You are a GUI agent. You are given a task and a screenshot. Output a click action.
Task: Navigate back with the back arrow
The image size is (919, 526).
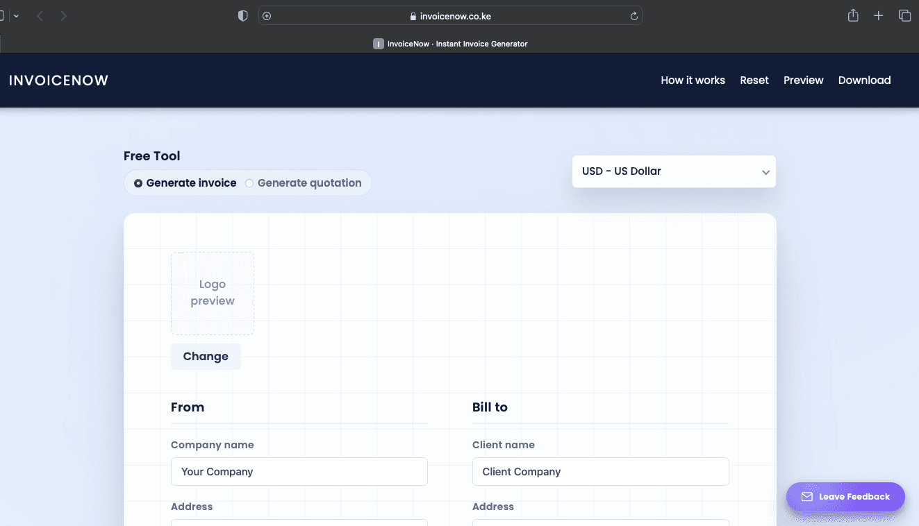[40, 15]
